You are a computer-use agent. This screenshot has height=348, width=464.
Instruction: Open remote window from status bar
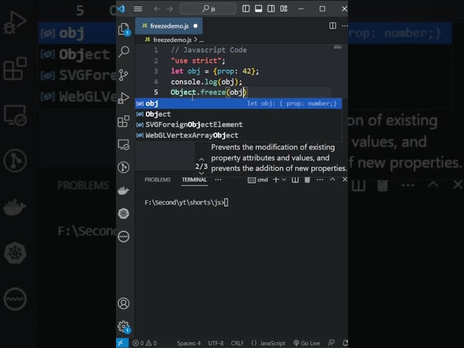point(122,343)
